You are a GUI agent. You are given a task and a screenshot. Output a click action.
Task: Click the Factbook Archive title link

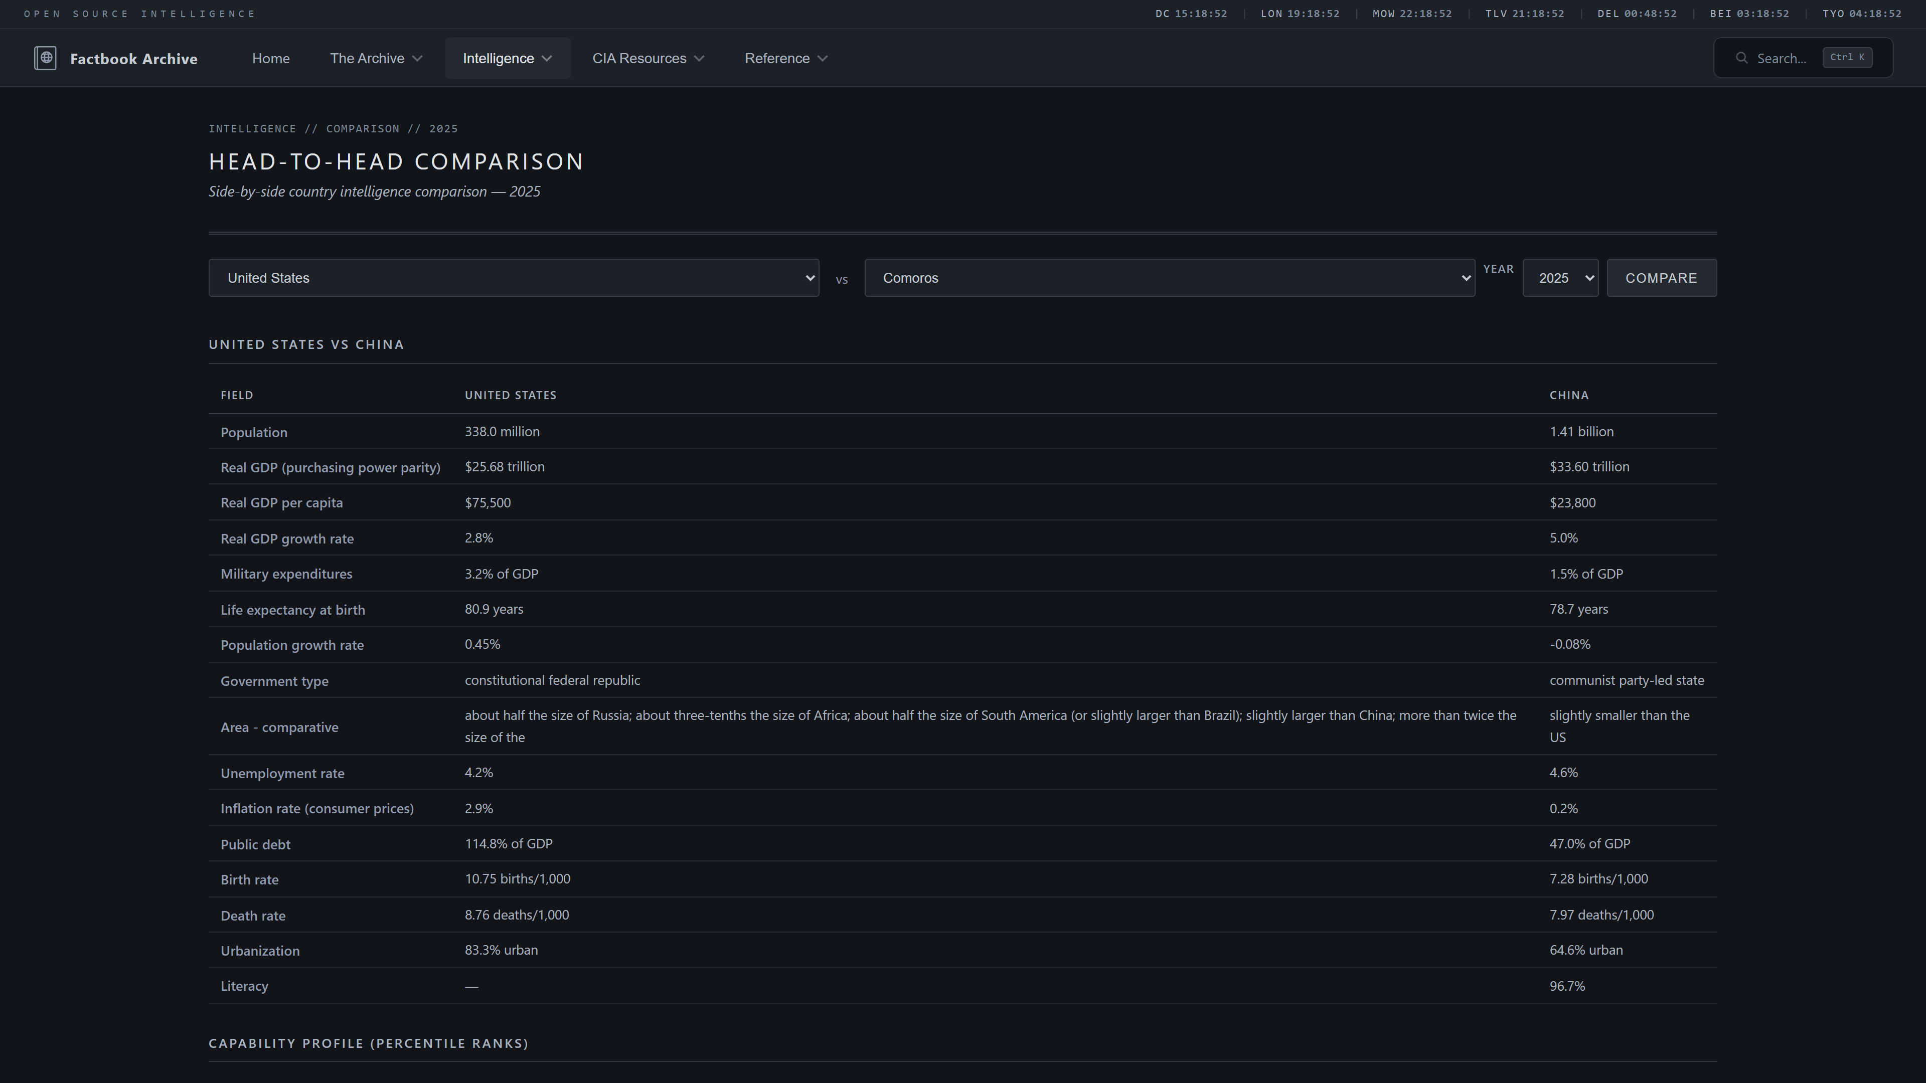134,58
